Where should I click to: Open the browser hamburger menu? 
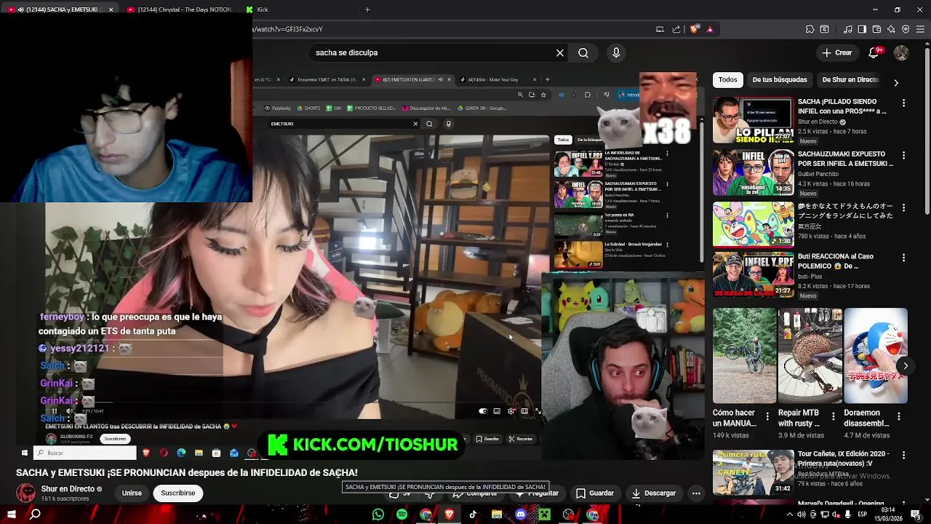[920, 29]
